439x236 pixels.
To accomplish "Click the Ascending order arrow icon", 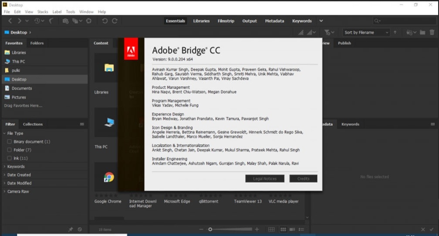I will (x=395, y=32).
